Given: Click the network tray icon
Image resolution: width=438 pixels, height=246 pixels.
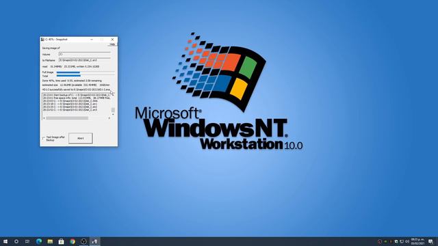Looking at the screenshot, I should click(402, 241).
